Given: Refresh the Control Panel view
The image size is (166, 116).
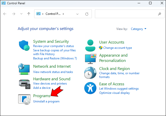Looking at the screenshot, I should coord(87,14).
